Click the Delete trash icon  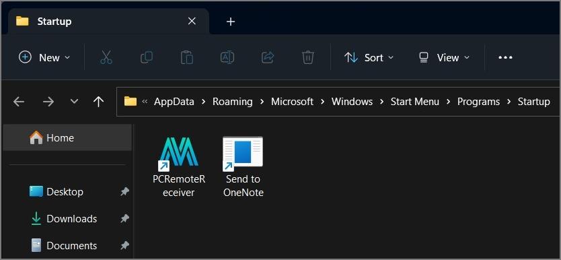(308, 57)
